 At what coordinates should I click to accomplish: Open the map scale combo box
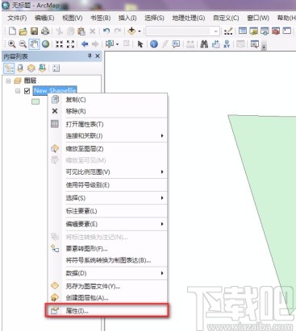tap(183, 31)
